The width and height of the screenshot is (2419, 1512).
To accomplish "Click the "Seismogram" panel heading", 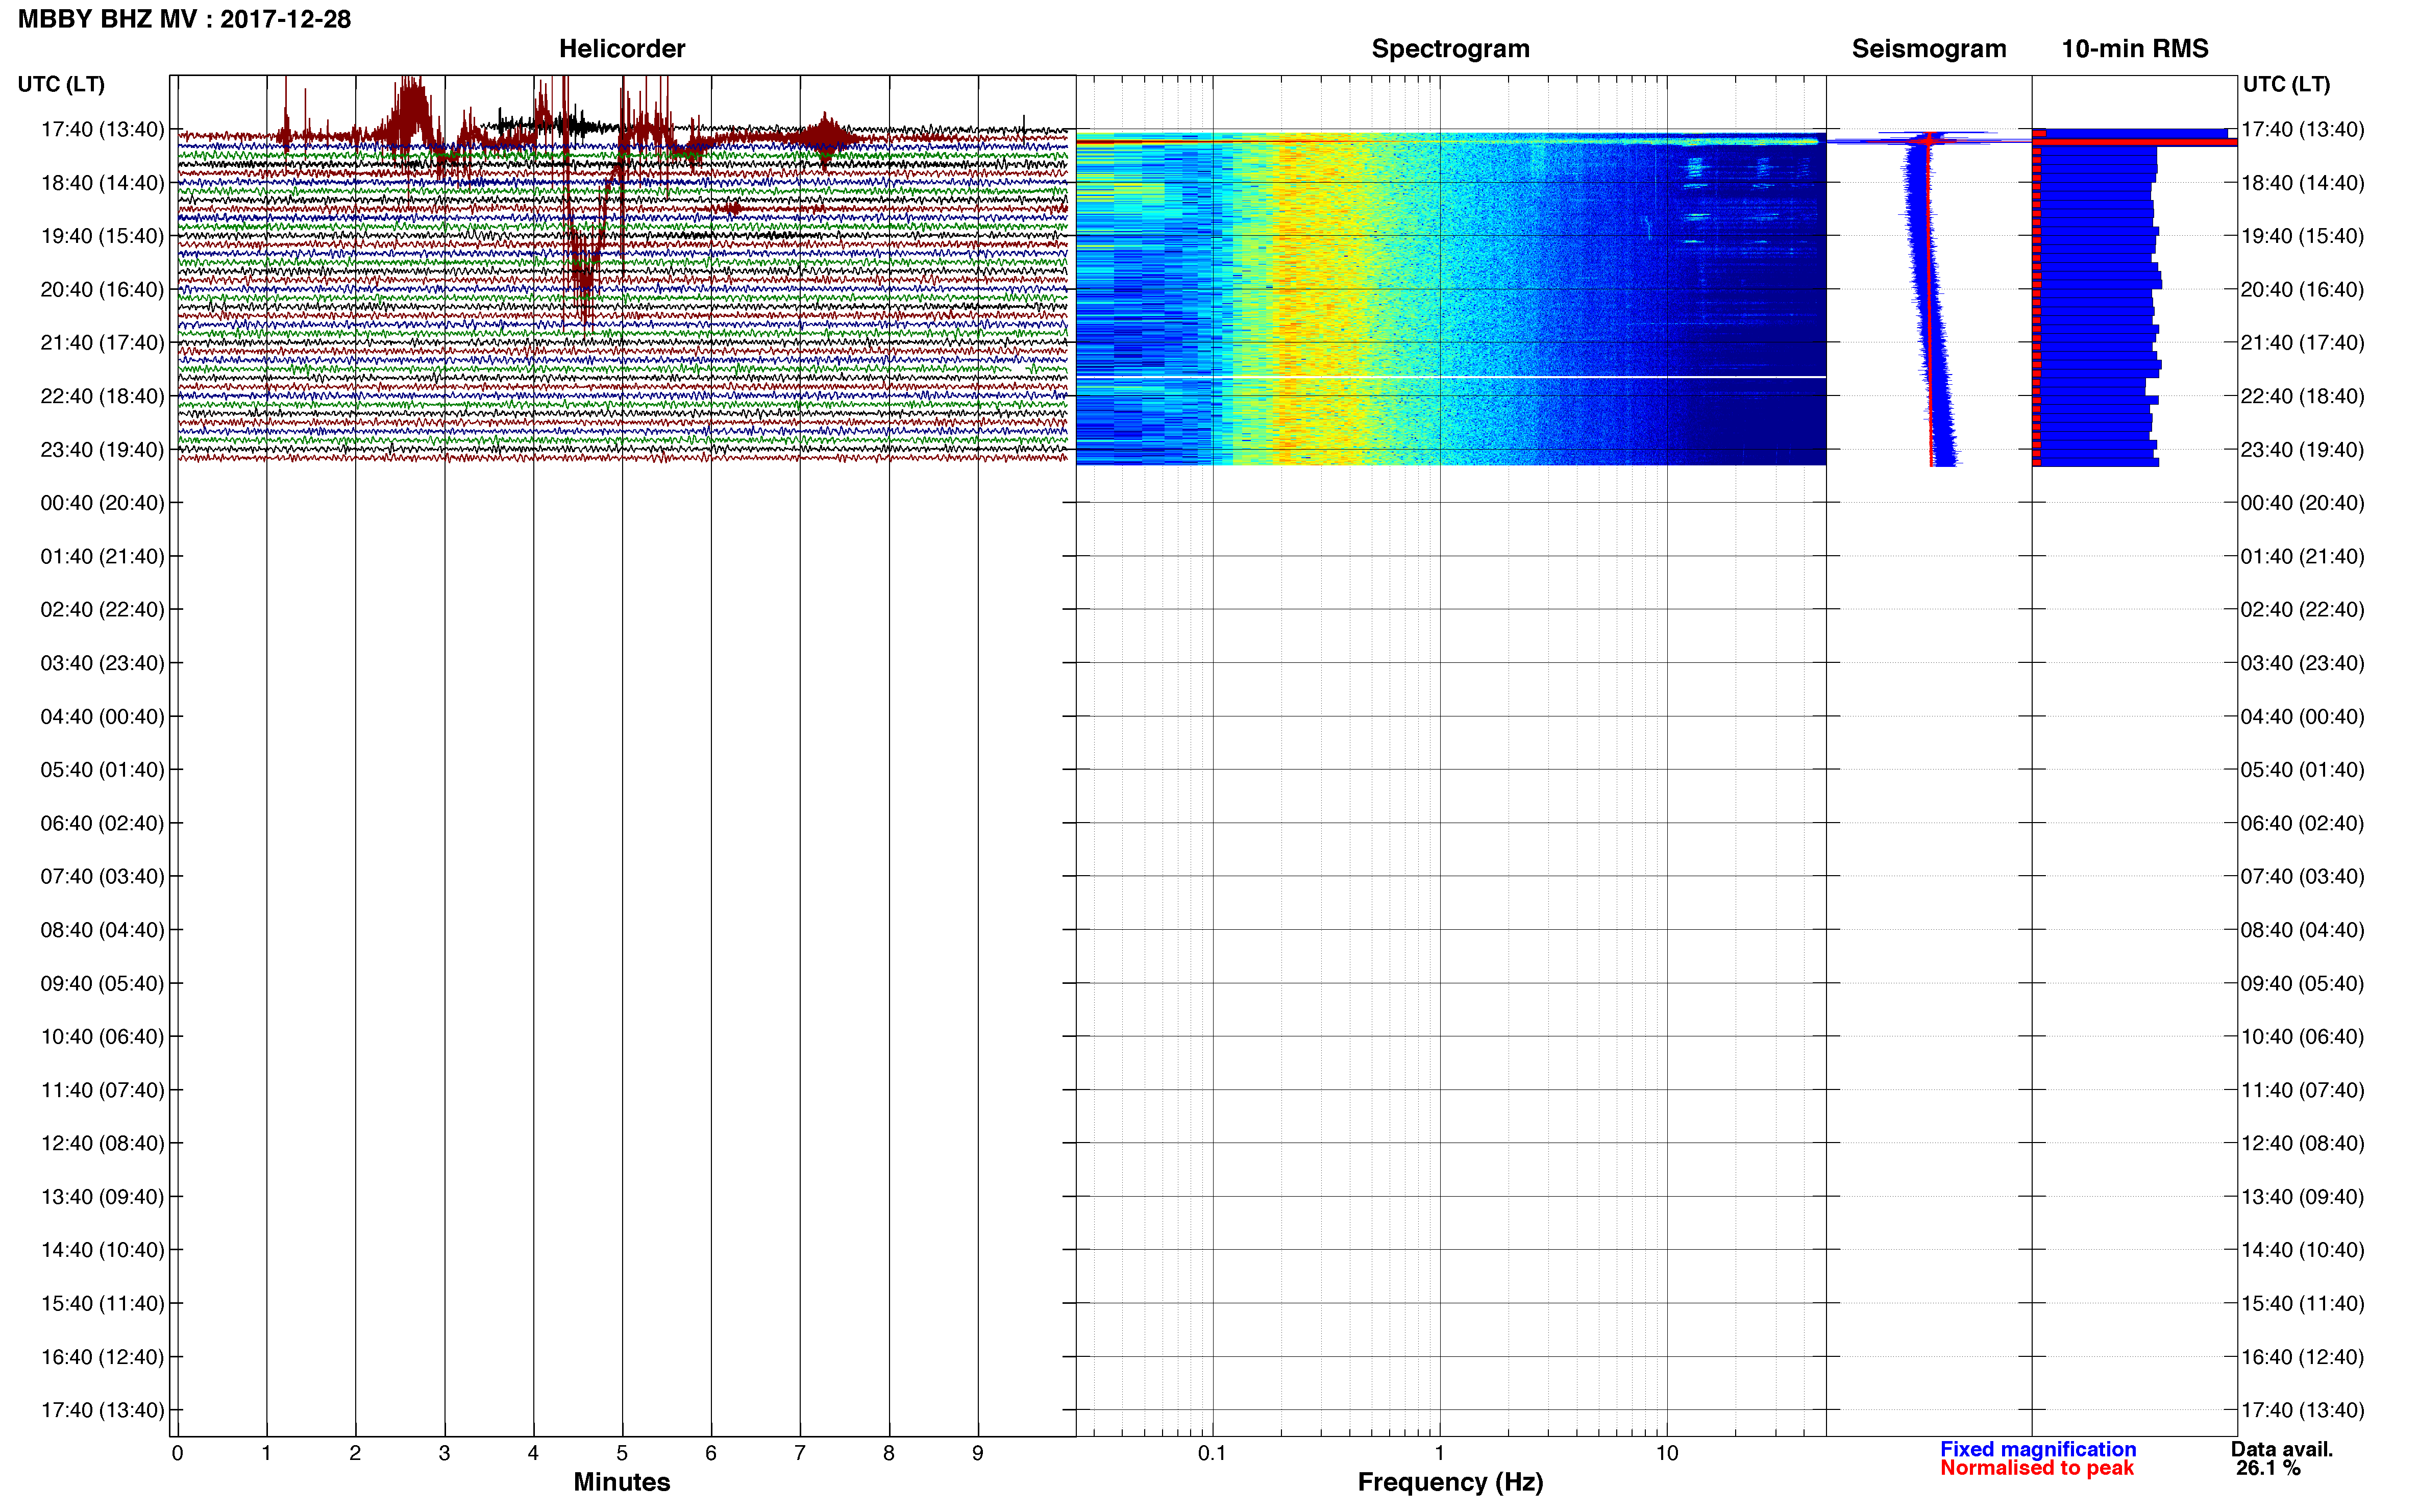I will 1928,48.
